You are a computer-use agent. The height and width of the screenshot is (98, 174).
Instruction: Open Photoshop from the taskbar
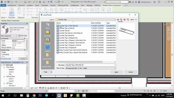(40, 95)
